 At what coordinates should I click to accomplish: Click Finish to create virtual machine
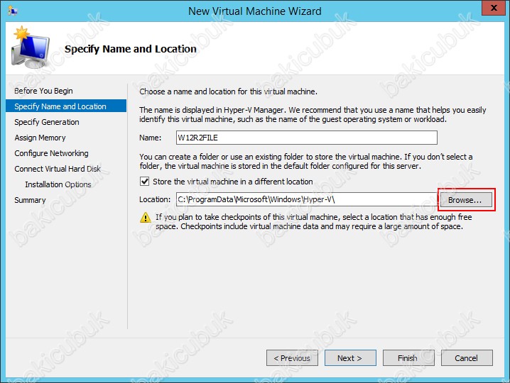(408, 358)
